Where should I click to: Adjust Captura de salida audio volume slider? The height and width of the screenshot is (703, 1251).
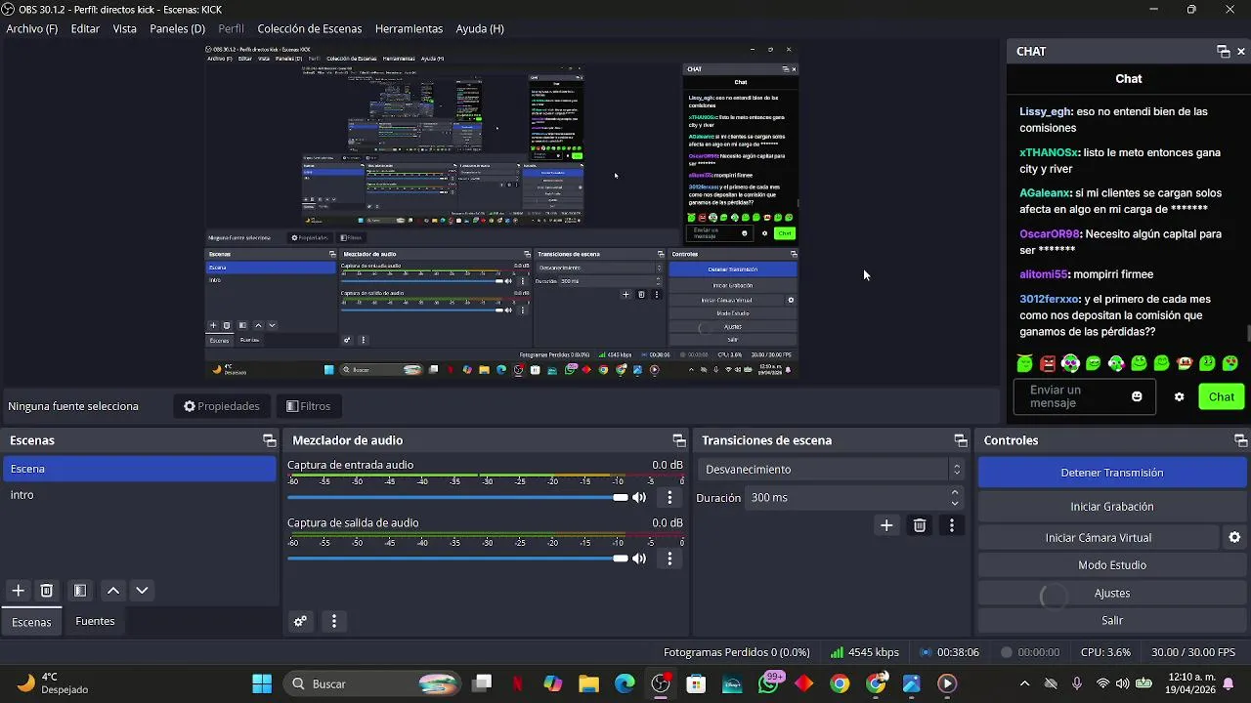457,558
